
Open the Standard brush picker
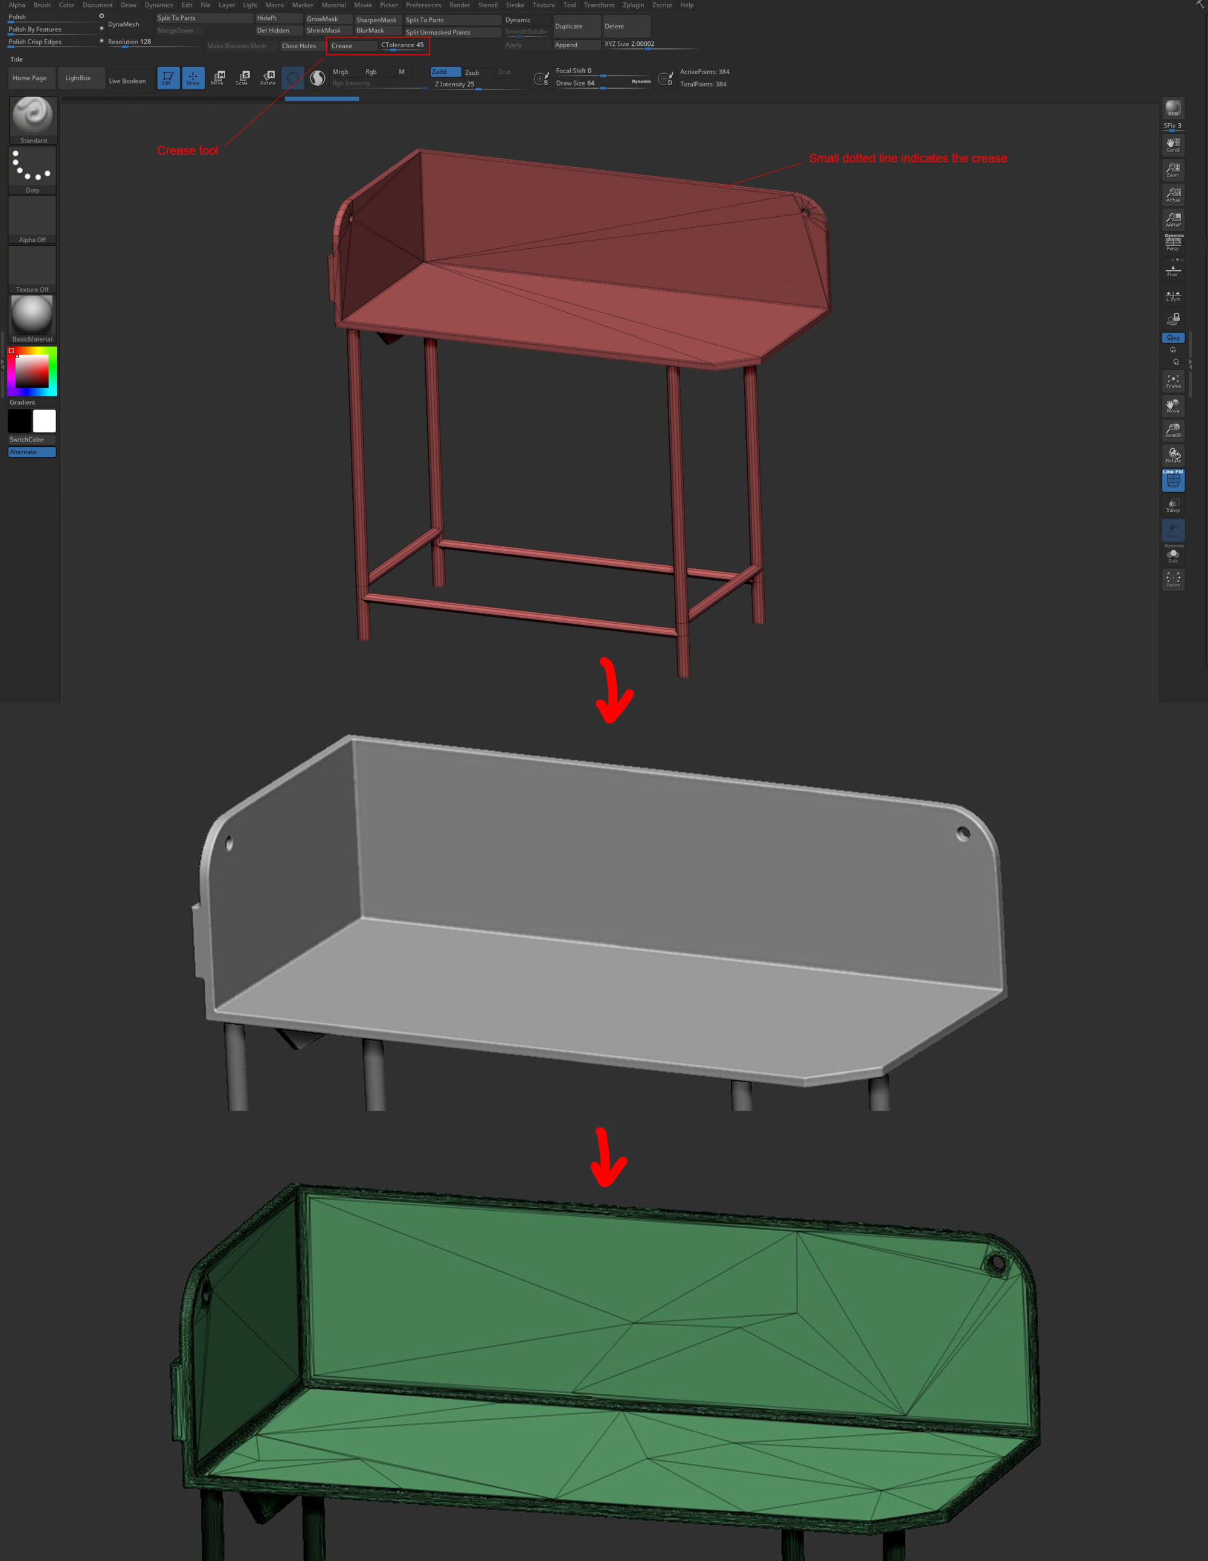coord(33,120)
